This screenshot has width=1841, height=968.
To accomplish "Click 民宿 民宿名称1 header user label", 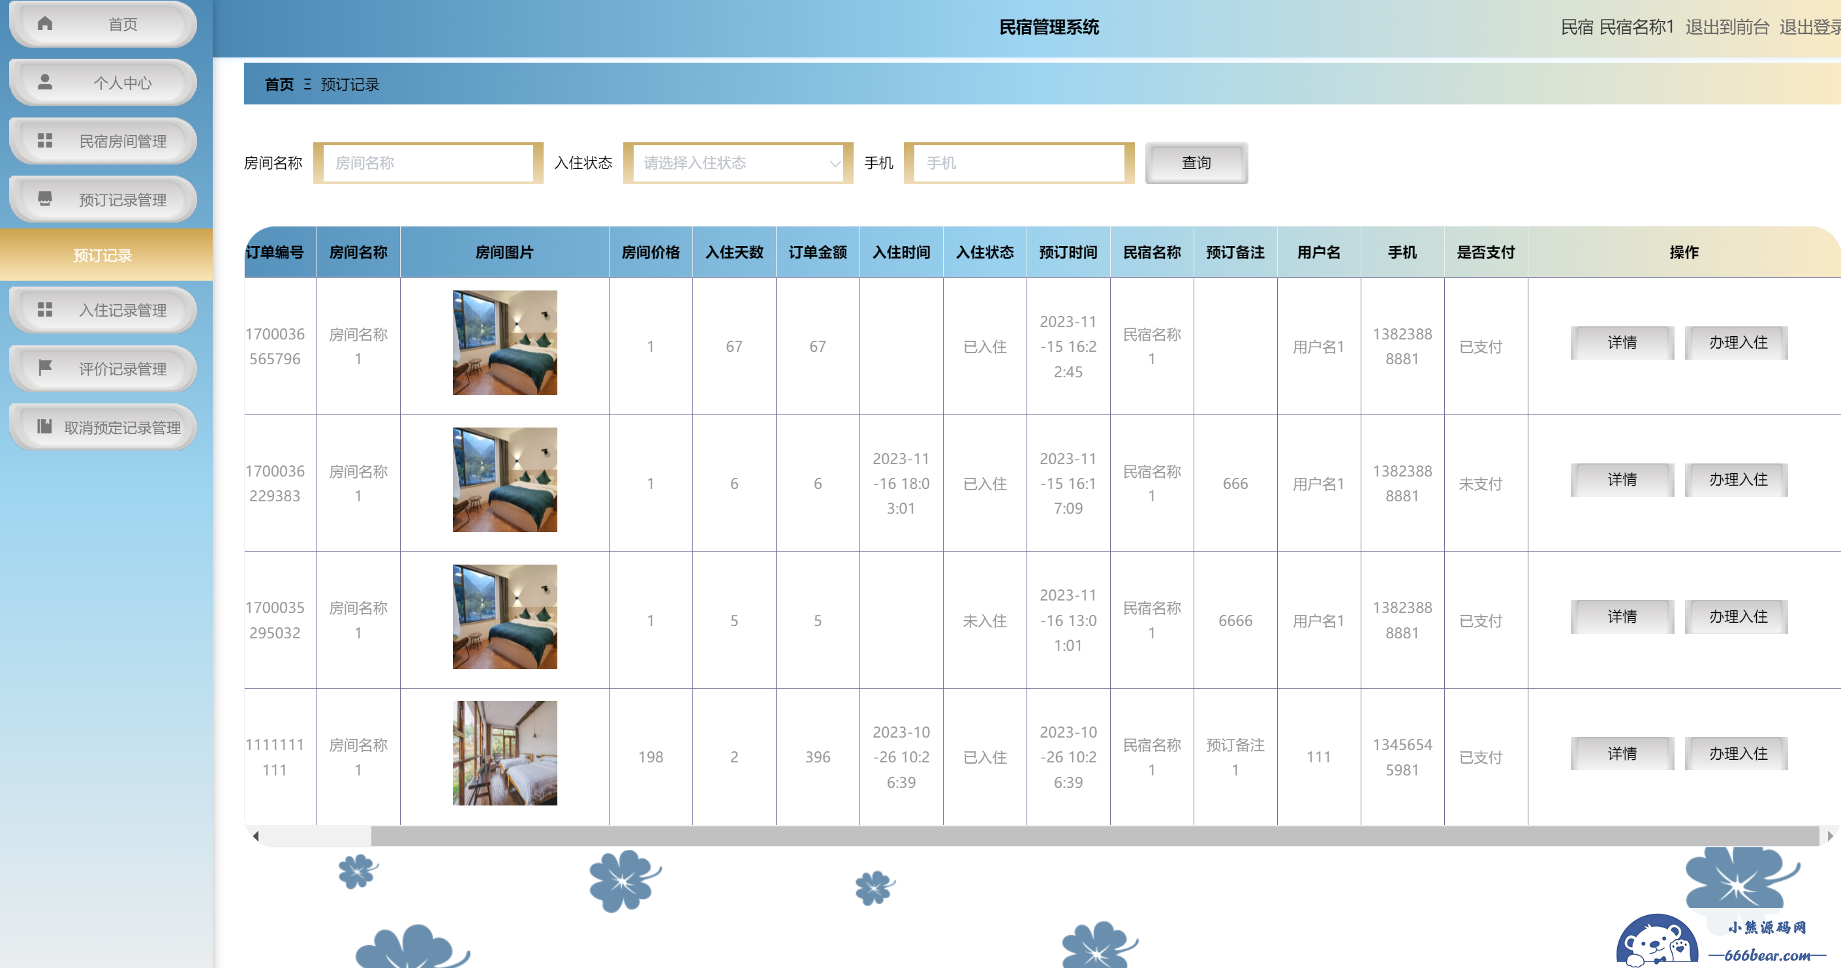I will click(1617, 27).
